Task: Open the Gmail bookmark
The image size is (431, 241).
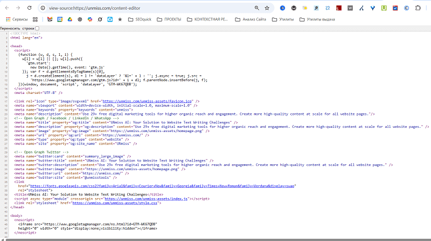Action: pos(50,19)
